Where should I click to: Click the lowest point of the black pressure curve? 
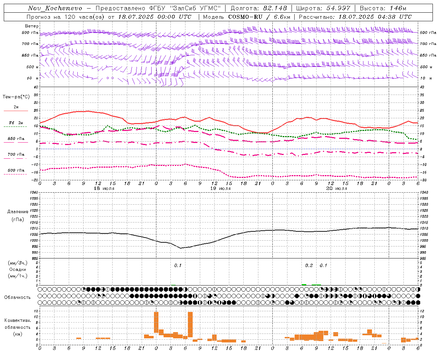tap(181, 248)
